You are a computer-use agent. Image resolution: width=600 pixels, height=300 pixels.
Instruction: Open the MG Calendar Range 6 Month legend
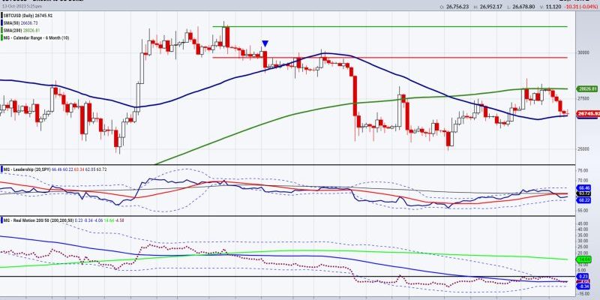point(37,38)
